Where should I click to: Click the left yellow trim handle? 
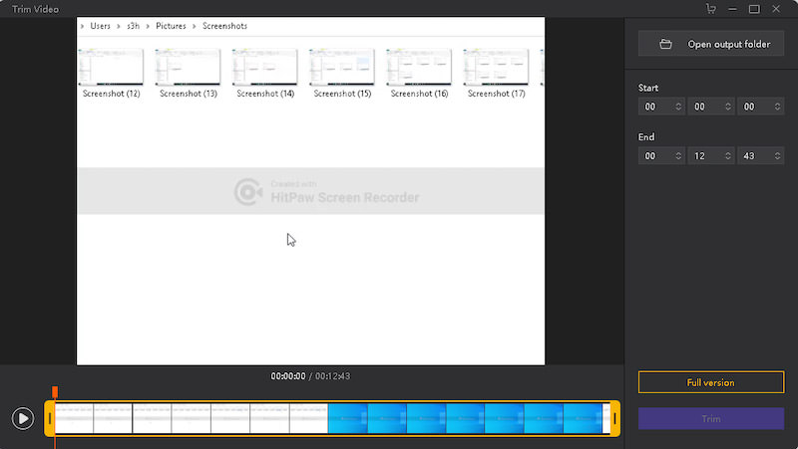[x=49, y=418]
